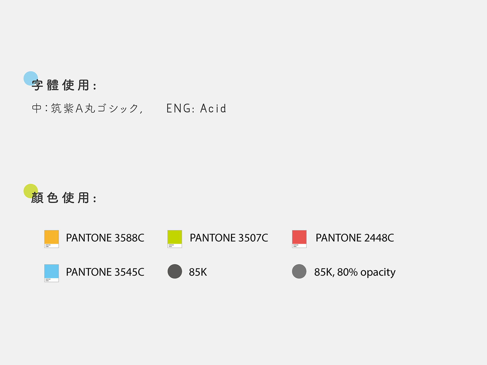Click the 85K, 80% opacity label
The height and width of the screenshot is (365, 487).
(x=355, y=272)
